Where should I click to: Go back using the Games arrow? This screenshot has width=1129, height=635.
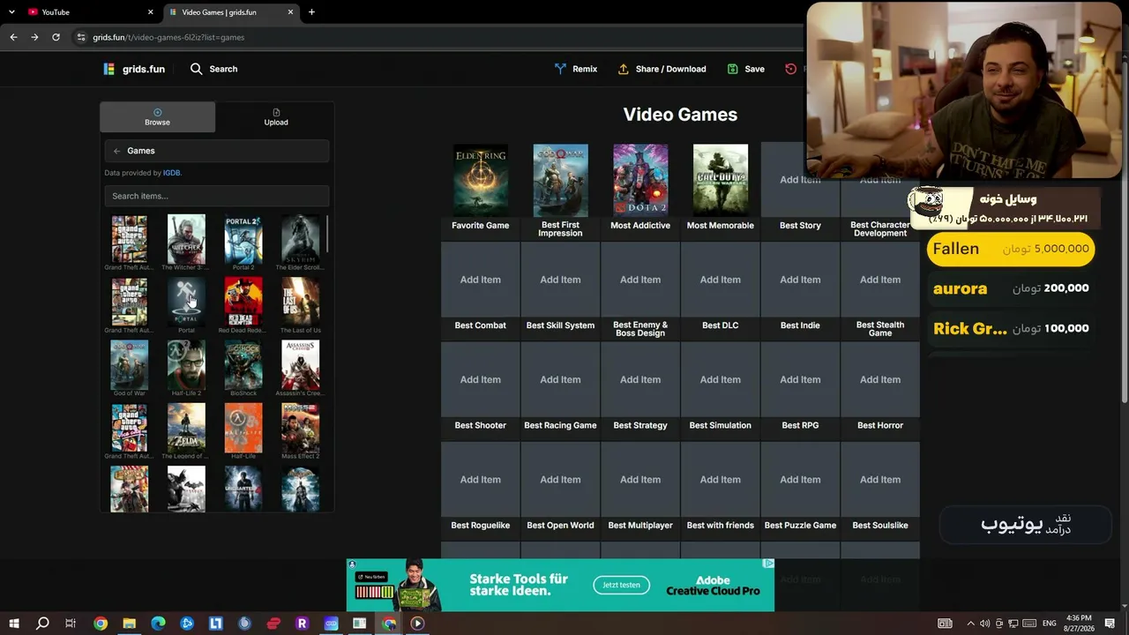(116, 151)
